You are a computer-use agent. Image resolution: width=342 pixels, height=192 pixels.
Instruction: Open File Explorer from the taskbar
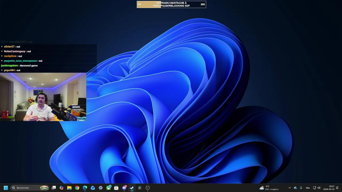pyautogui.click(x=69, y=188)
